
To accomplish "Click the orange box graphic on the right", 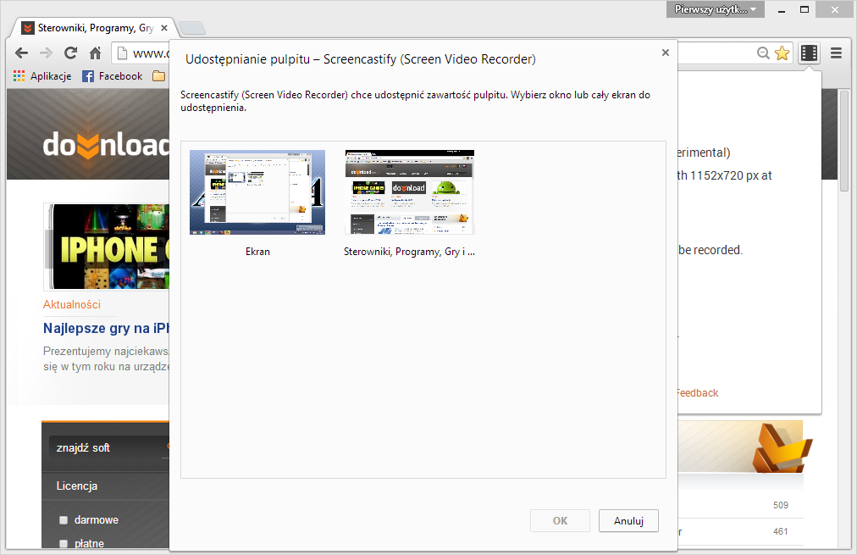I will coord(781,449).
